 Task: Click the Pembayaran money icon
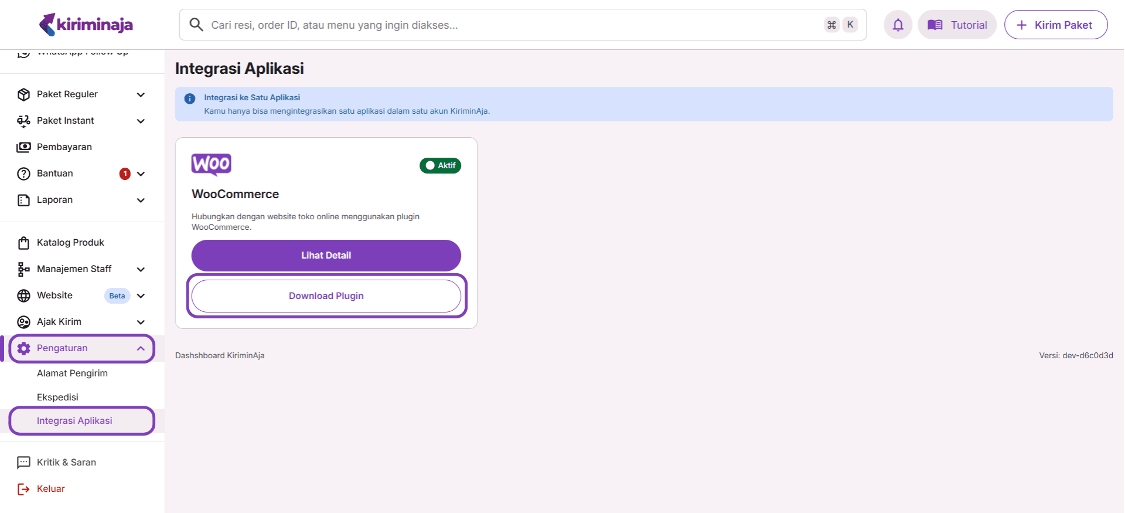click(23, 147)
